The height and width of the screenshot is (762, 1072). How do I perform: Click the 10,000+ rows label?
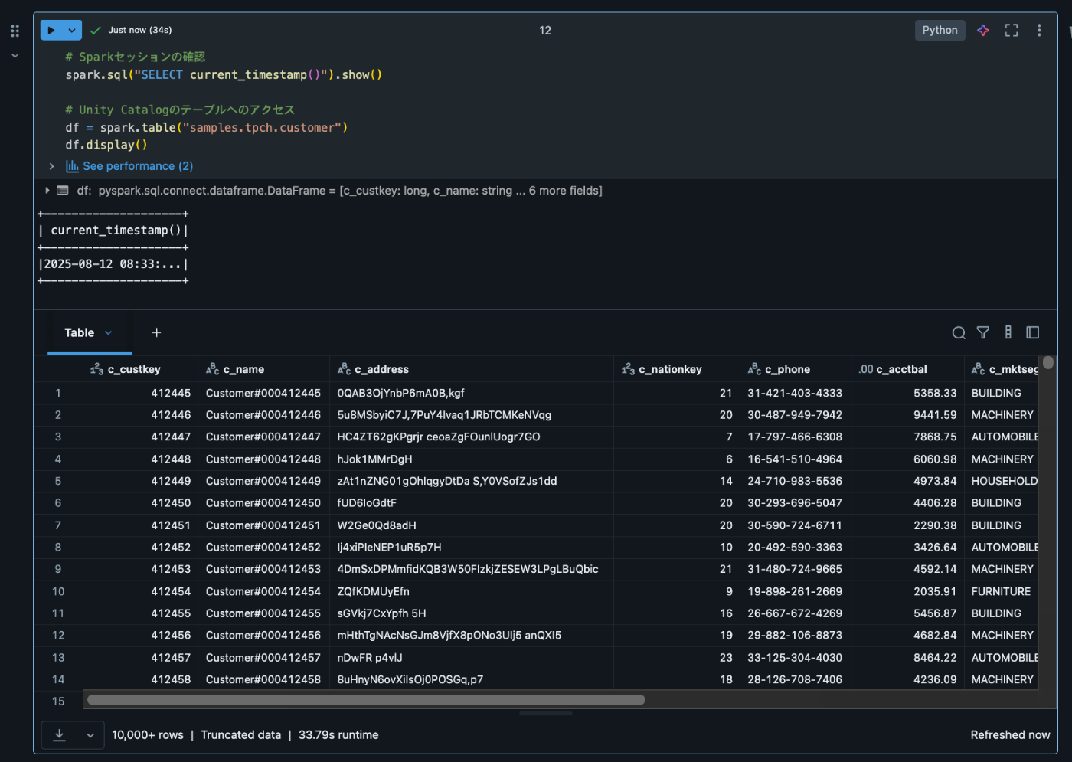[148, 735]
